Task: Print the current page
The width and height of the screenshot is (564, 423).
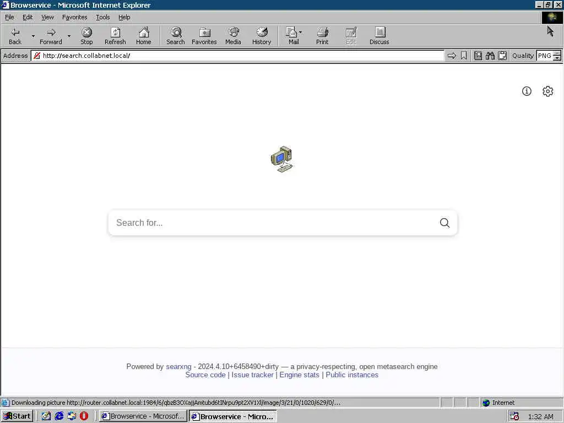Action: coord(322,36)
